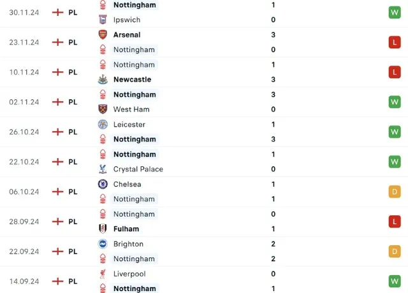Click the green W badge for the Ipswich match
Screen dimensions: 408x293
click(x=395, y=12)
